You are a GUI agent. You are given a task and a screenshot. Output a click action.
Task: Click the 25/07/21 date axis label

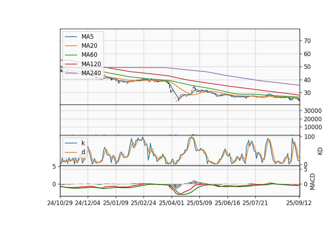255,203
